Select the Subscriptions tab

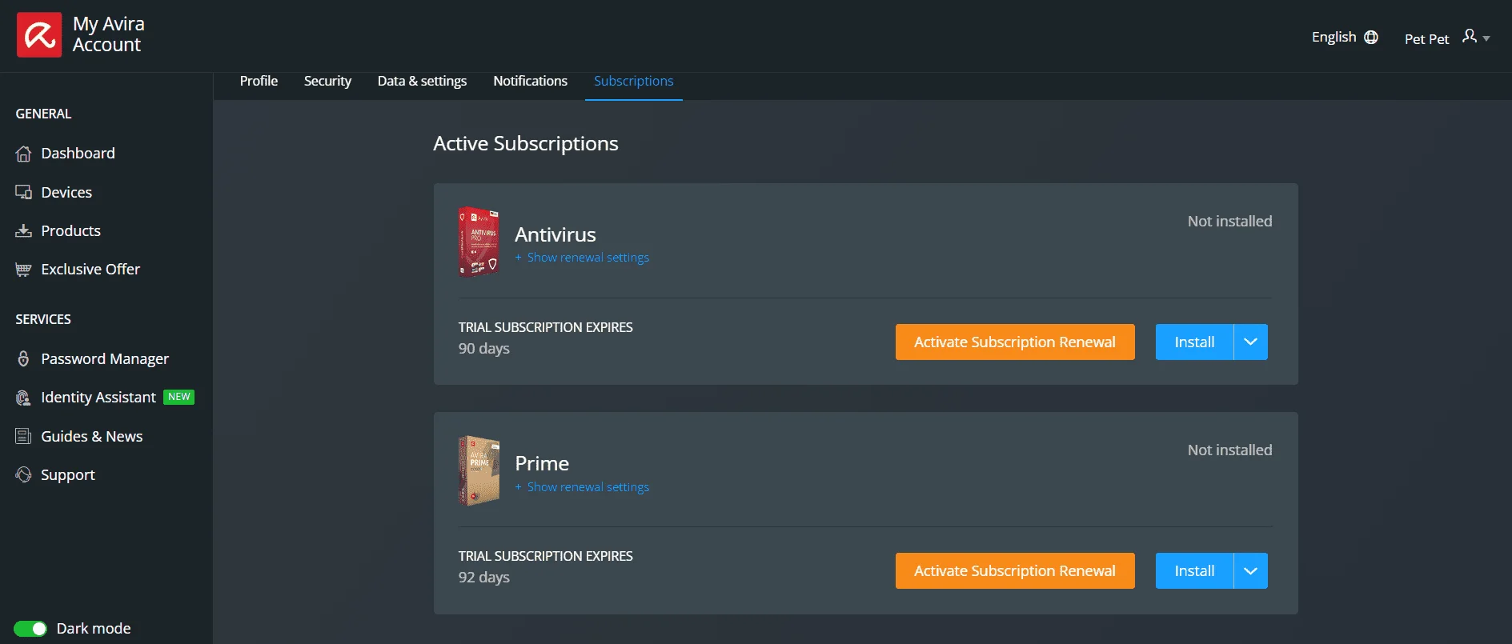pos(633,81)
